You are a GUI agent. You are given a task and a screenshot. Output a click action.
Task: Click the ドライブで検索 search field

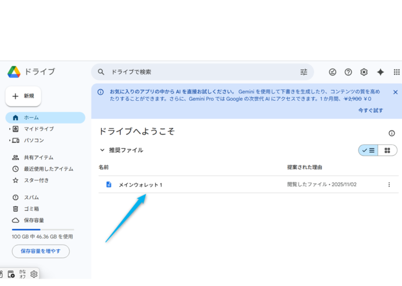[x=202, y=72]
